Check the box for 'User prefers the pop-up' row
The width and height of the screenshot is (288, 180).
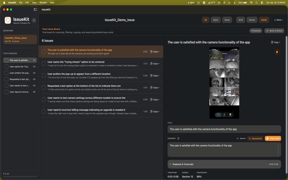pyautogui.click(x=43, y=76)
